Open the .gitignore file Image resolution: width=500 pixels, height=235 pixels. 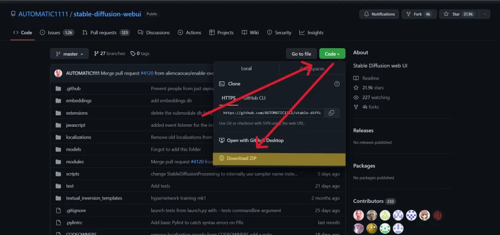pyautogui.click(x=76, y=211)
